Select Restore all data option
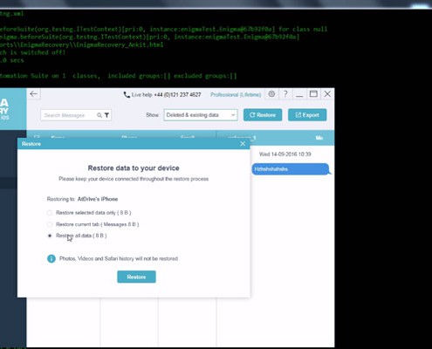This screenshot has height=349, width=432. tap(50, 236)
